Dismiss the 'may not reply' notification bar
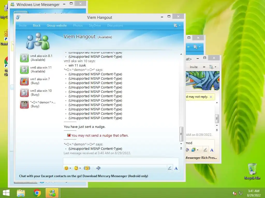This screenshot has width=265, height=198. click(x=211, y=97)
